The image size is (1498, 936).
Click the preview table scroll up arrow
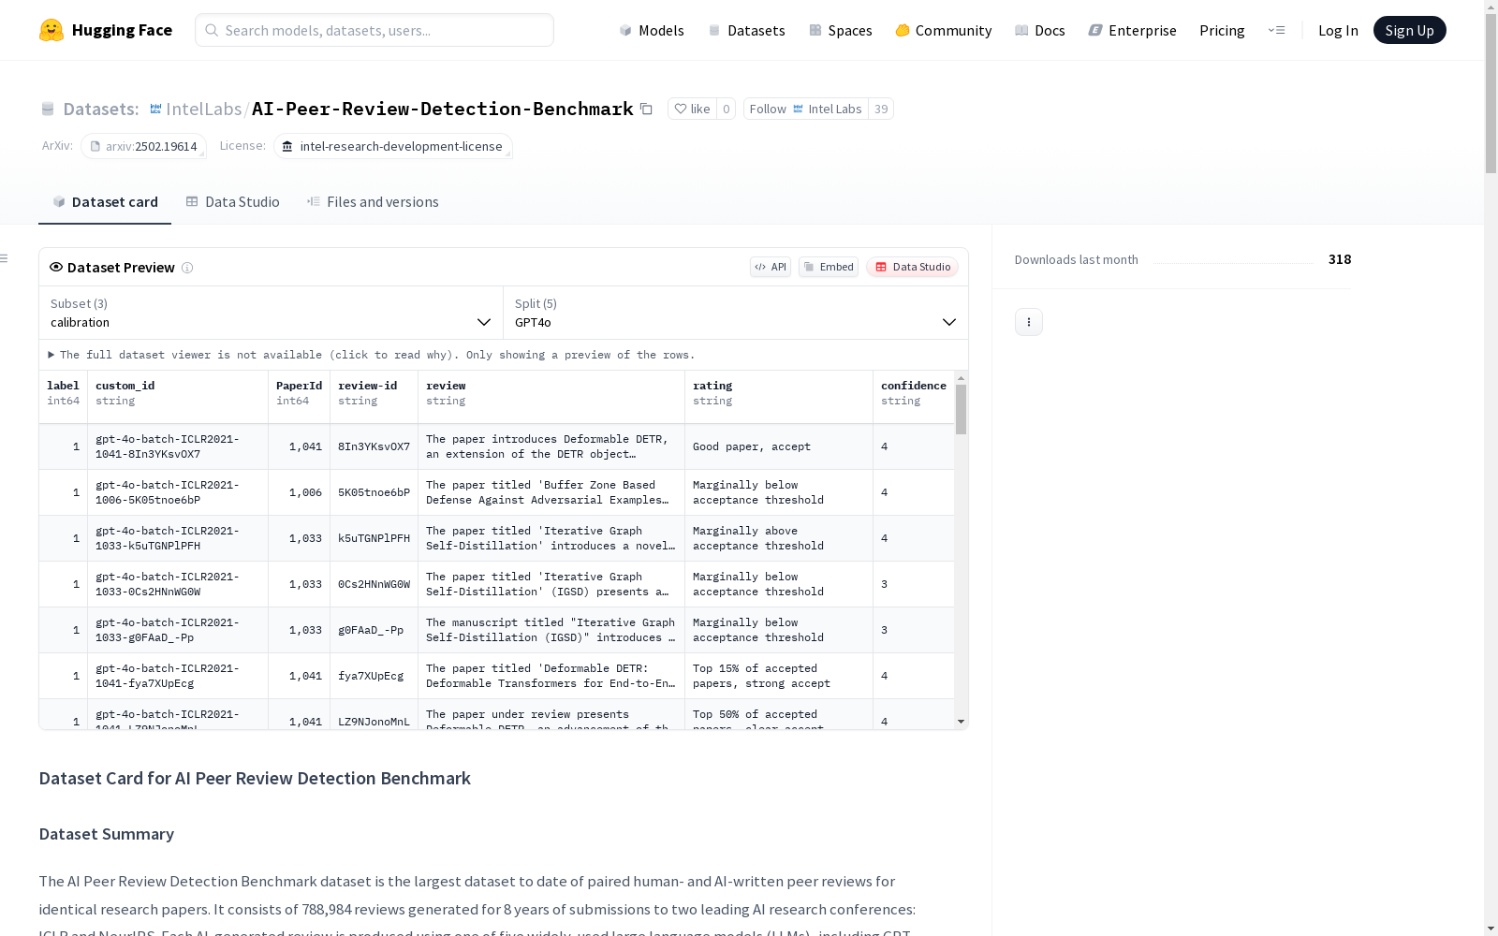click(x=961, y=378)
